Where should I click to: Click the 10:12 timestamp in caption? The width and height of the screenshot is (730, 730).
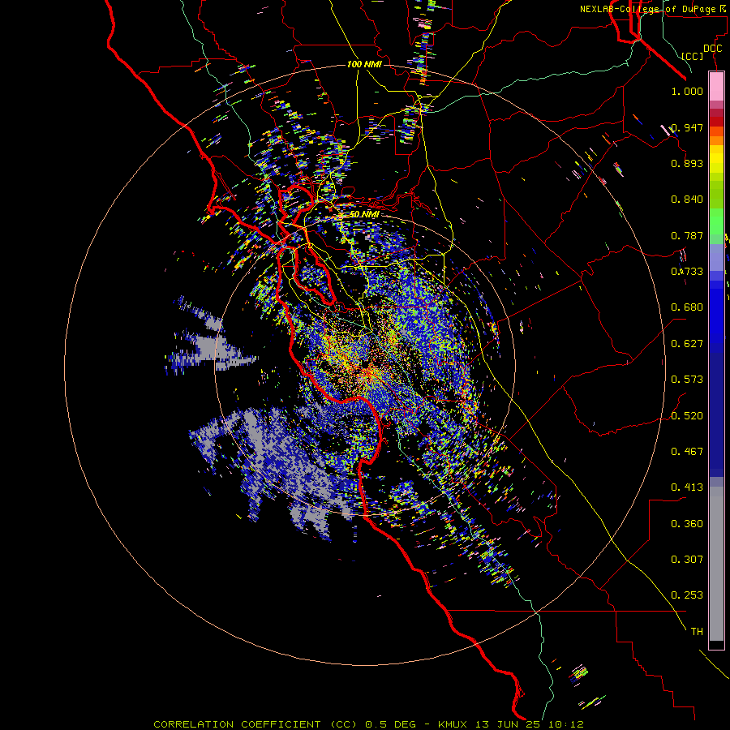click(x=565, y=724)
